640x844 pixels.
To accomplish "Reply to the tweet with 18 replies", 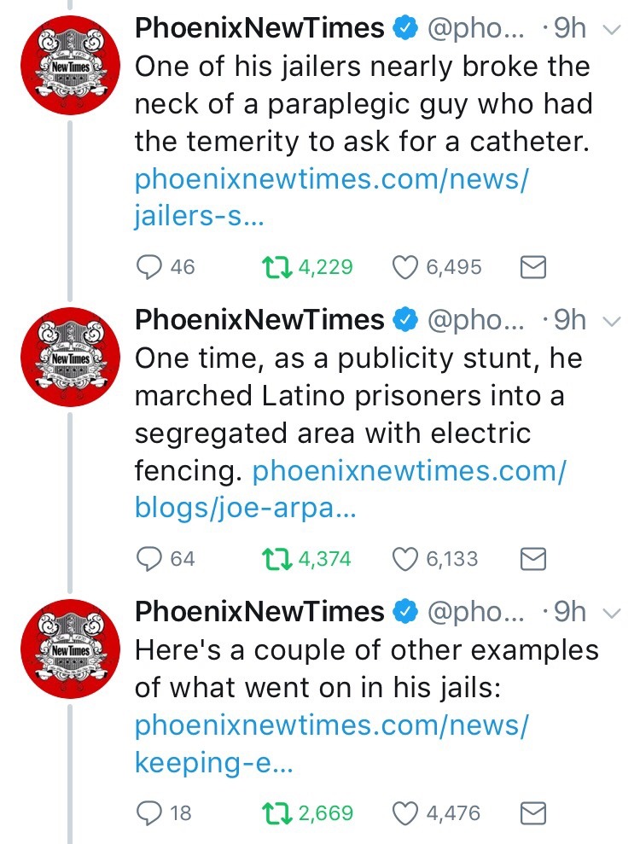I will click(150, 812).
